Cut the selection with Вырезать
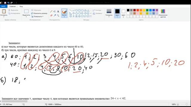Screen dimensions: 191x107 point(13,10)
